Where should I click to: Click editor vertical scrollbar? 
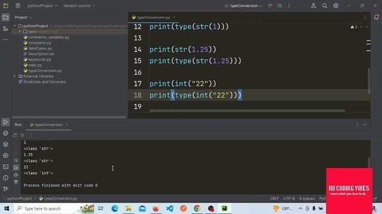369,81
